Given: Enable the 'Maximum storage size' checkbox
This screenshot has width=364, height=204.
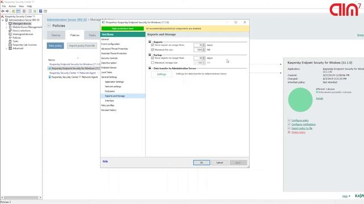Looking at the screenshot, I should (x=152, y=63).
